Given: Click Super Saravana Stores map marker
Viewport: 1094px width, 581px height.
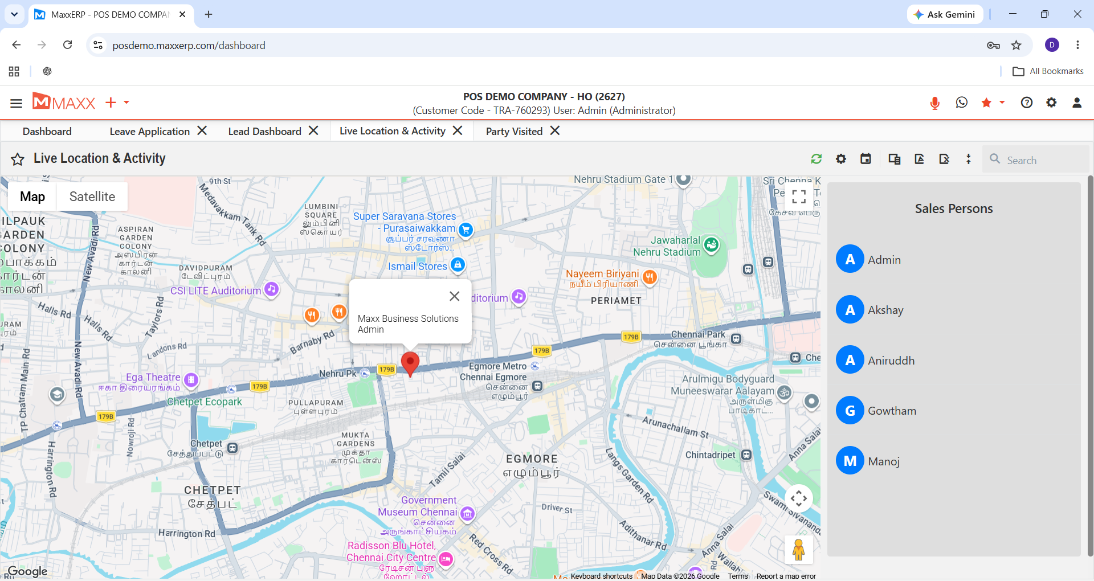Looking at the screenshot, I should point(466,230).
